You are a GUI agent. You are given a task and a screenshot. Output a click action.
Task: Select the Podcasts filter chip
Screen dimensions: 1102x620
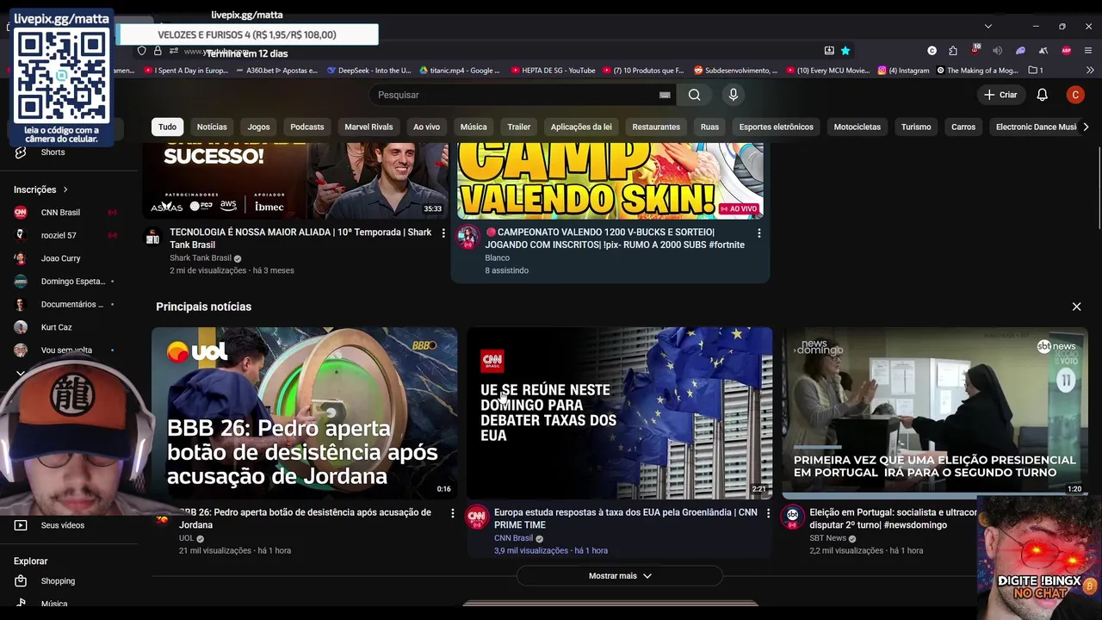(307, 127)
